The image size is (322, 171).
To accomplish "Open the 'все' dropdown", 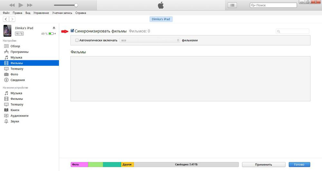I will click(150, 40).
